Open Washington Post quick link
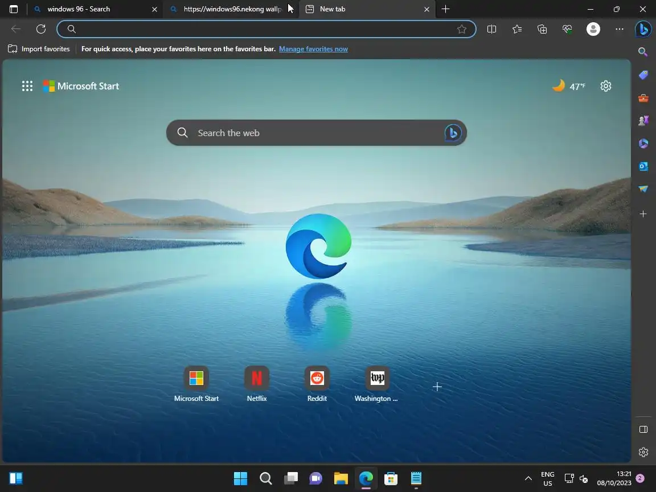 point(376,384)
